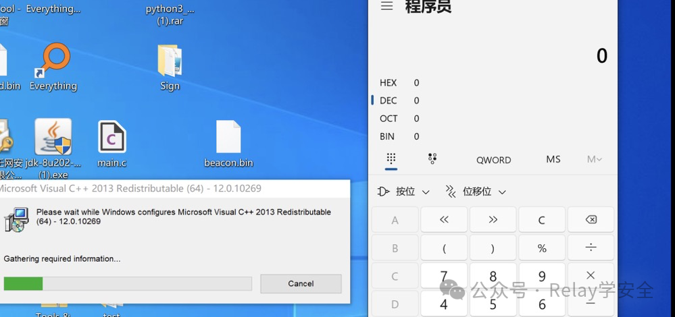This screenshot has width=675, height=317.
Task: Click the number 8 key
Action: [x=493, y=275]
